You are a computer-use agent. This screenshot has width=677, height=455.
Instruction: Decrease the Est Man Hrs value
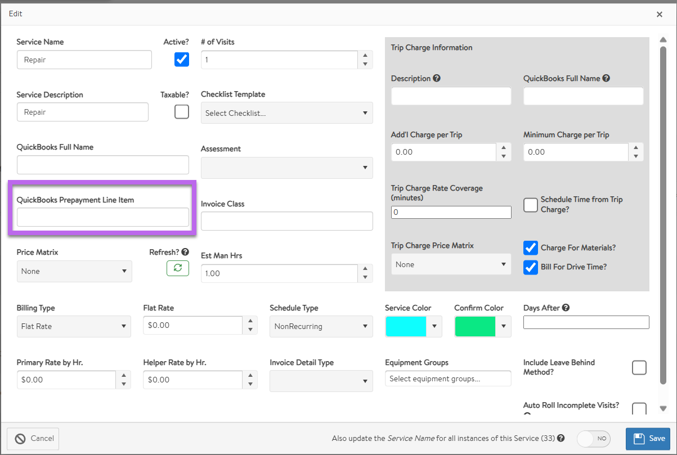pyautogui.click(x=365, y=277)
